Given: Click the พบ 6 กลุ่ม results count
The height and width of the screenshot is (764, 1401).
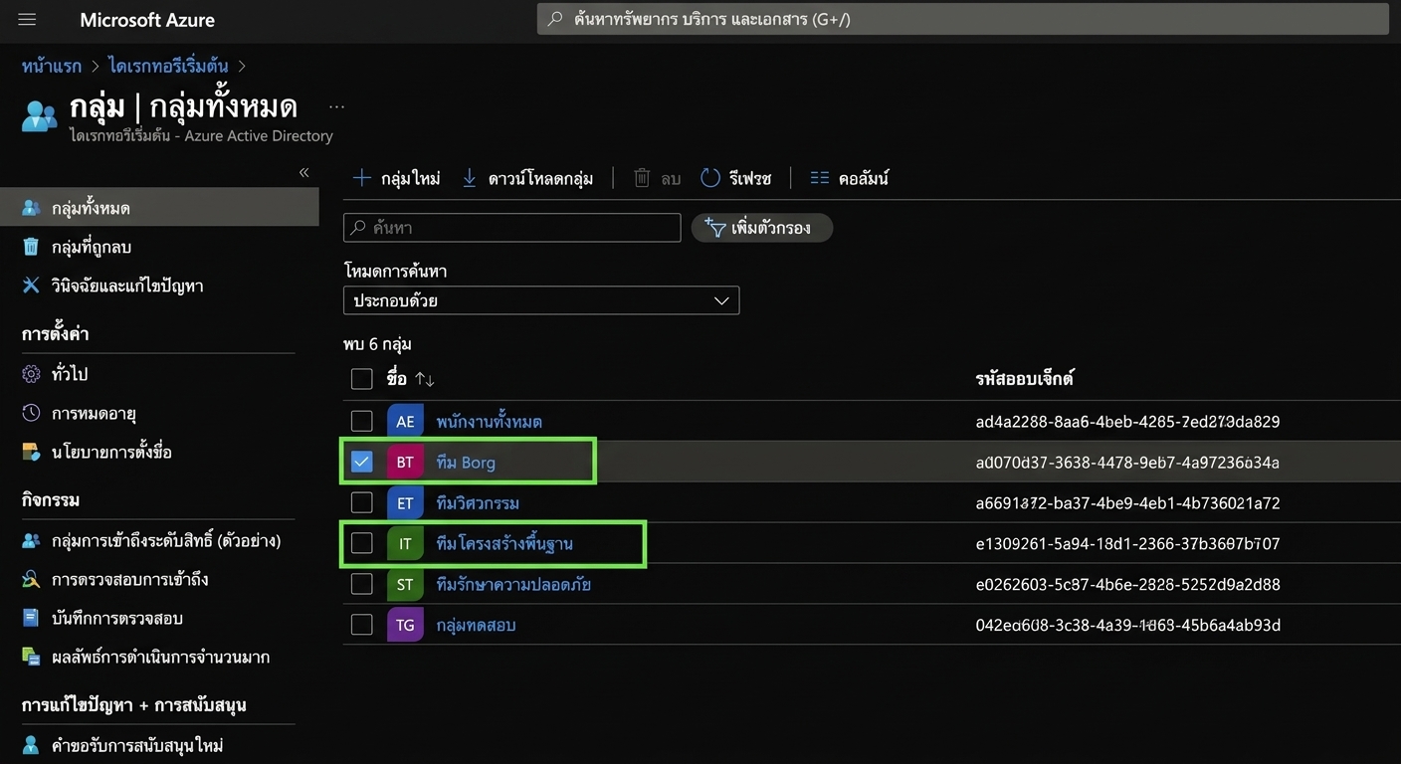Looking at the screenshot, I should 377,344.
